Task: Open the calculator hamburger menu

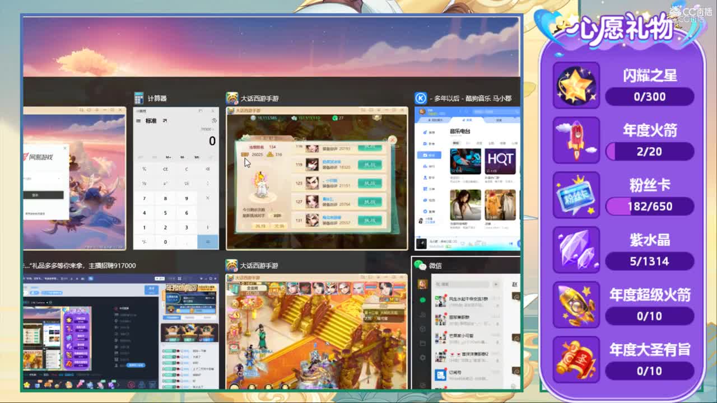Action: point(138,121)
